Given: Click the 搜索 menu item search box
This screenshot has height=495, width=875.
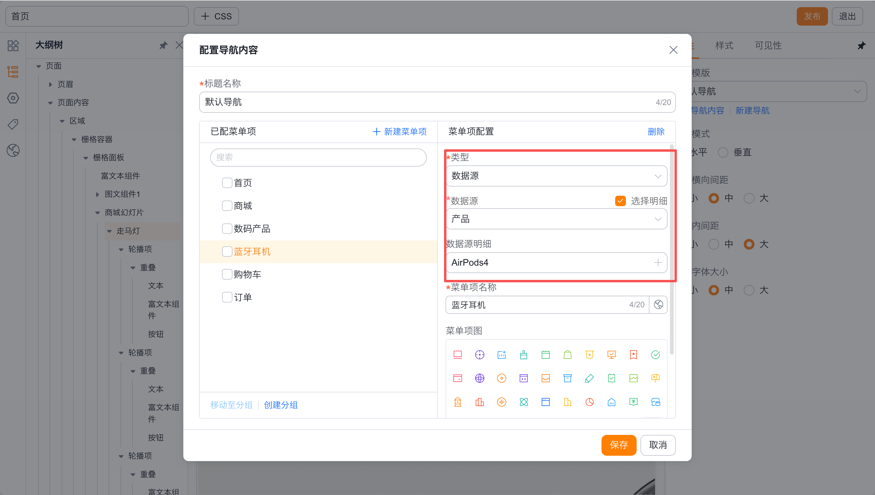Looking at the screenshot, I should point(318,157).
